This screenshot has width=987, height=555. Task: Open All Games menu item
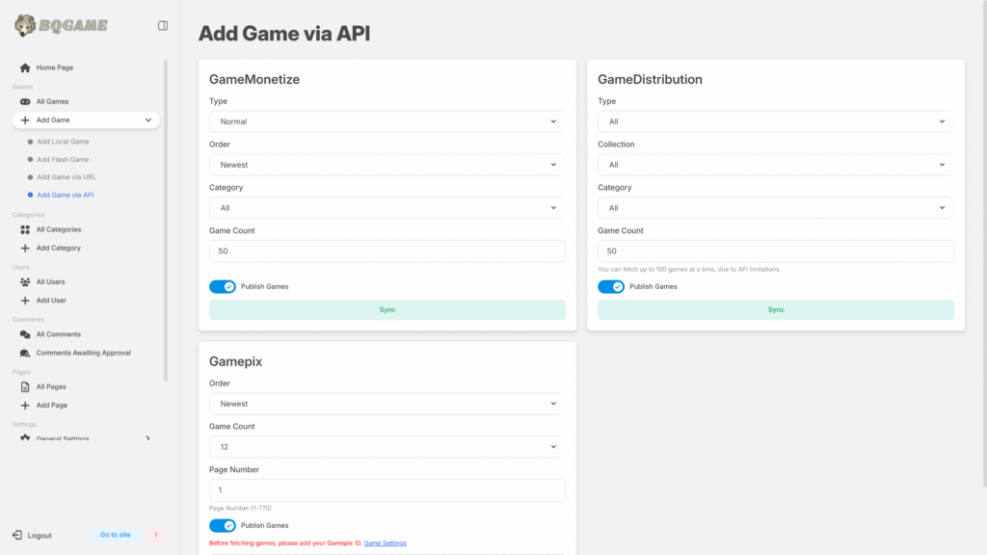point(52,101)
